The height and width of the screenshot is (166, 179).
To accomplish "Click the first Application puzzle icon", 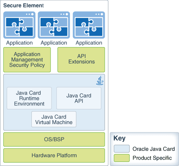I will click(19, 25).
